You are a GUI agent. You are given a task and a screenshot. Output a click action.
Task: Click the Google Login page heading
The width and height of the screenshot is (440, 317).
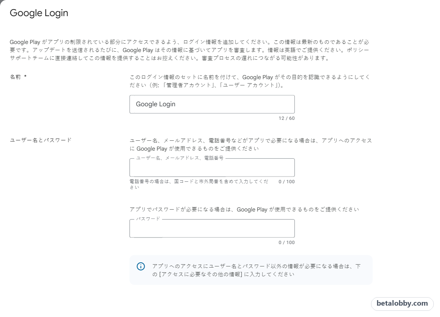[x=39, y=13]
